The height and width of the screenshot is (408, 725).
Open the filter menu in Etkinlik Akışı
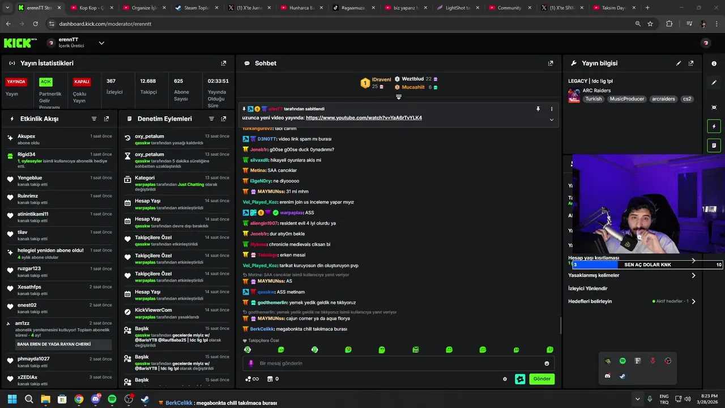(x=94, y=119)
